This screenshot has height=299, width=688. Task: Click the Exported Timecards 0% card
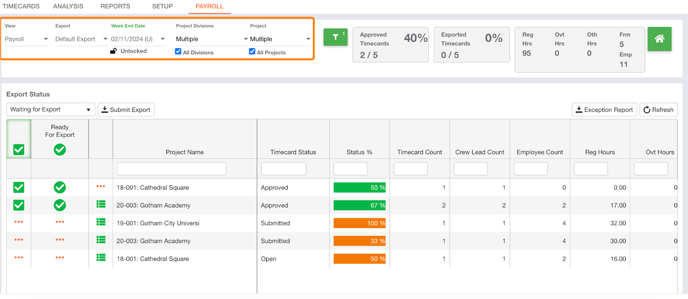[472, 45]
